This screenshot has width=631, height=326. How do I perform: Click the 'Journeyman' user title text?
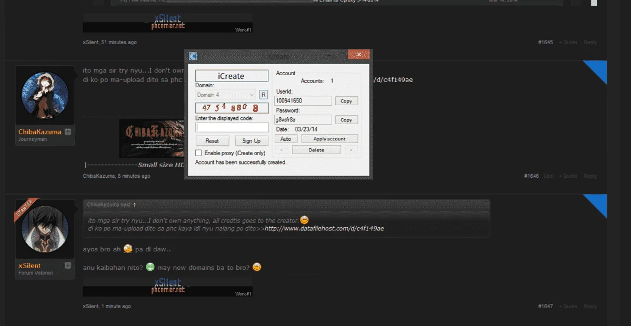[x=33, y=139]
